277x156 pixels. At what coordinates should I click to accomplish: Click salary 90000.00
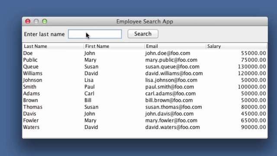click(x=254, y=127)
